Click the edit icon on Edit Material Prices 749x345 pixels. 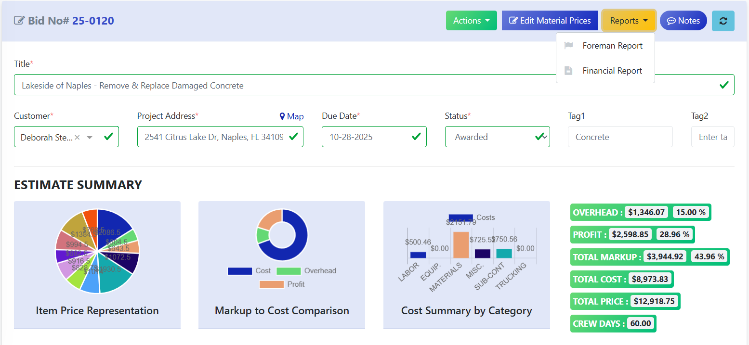tap(513, 20)
